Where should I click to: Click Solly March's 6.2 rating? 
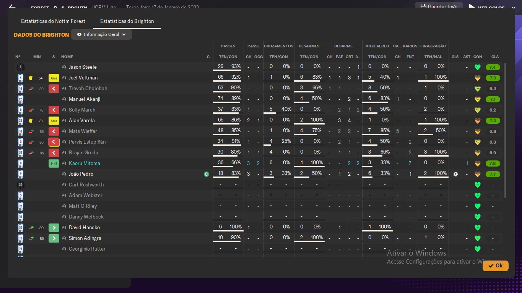coord(493,110)
